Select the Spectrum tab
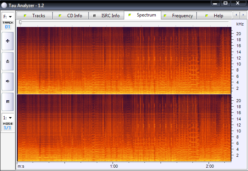 [x=143, y=15]
